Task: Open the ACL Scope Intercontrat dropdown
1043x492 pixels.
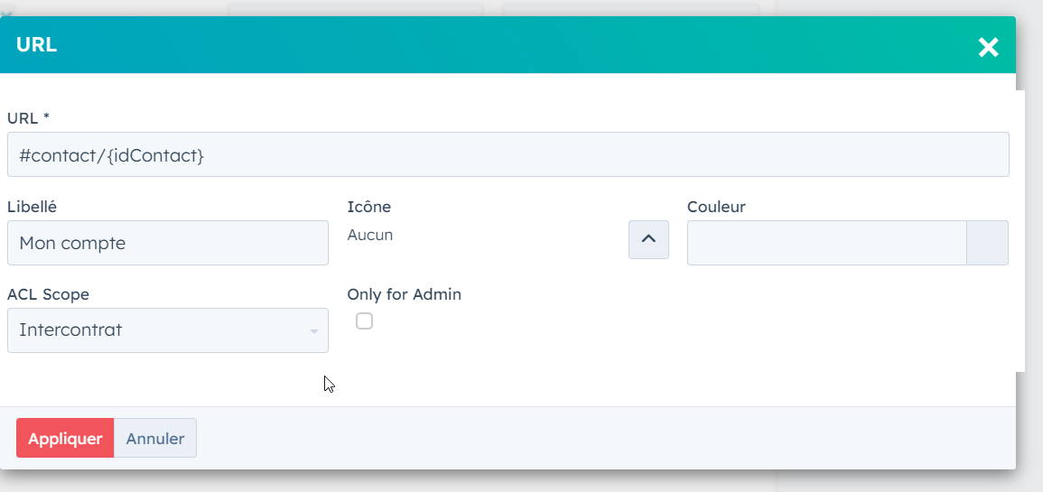Action: coord(167,330)
